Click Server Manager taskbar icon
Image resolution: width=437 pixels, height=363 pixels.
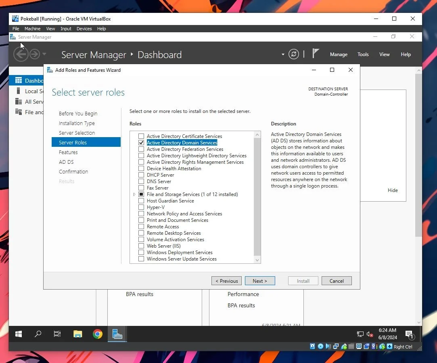pos(117,334)
